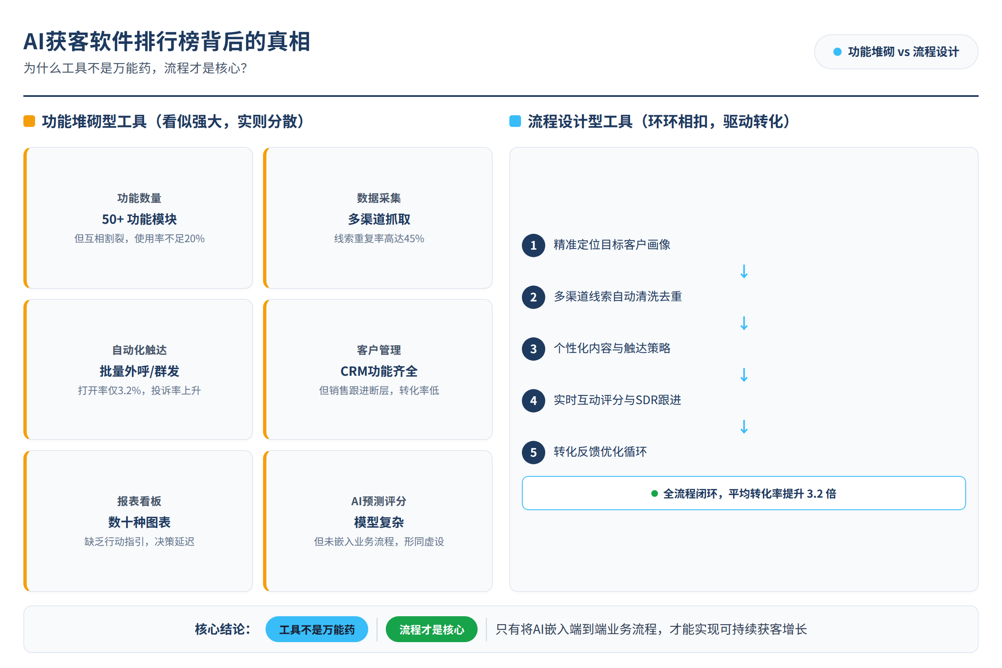
Task: Click the text 但销售跟进断层，转化率低
Action: click(x=379, y=390)
